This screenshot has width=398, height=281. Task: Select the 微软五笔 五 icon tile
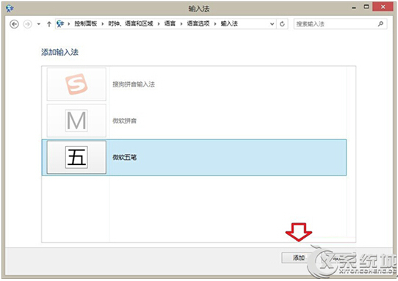[x=76, y=157]
